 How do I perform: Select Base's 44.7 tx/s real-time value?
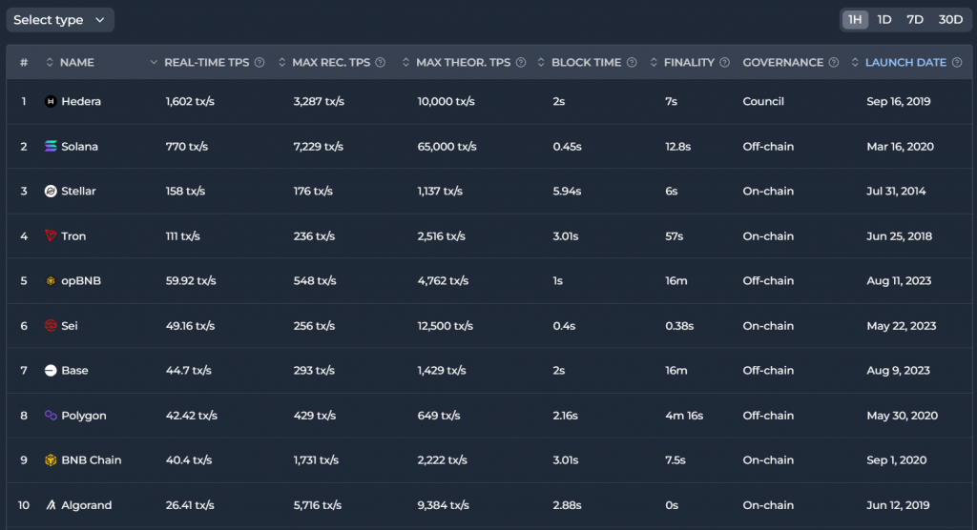coord(188,371)
